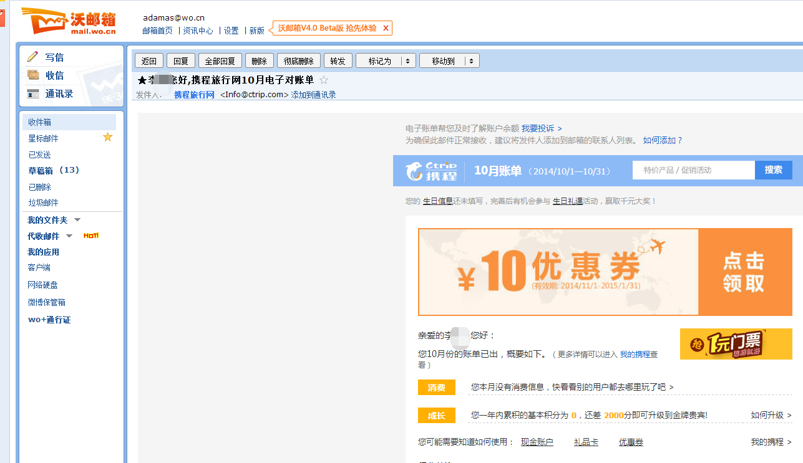
Task: Click the 回复 button
Action: (x=181, y=60)
